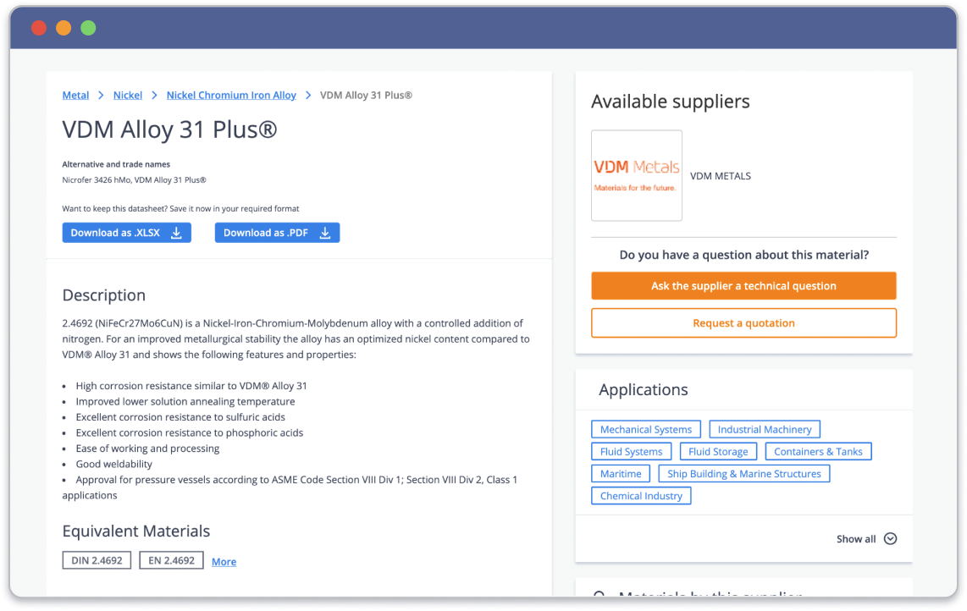
Task: Click the VDM Metals supplier logo
Action: point(636,176)
